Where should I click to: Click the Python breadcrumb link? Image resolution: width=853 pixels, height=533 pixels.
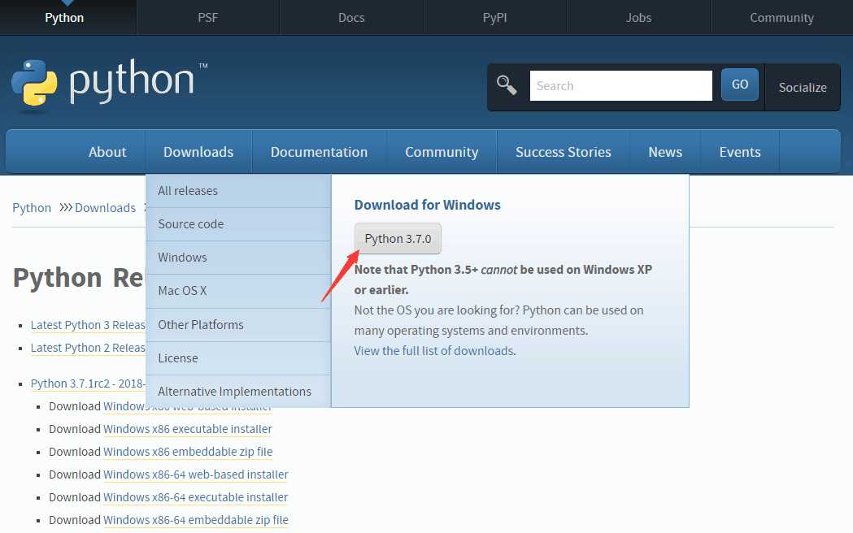32,207
